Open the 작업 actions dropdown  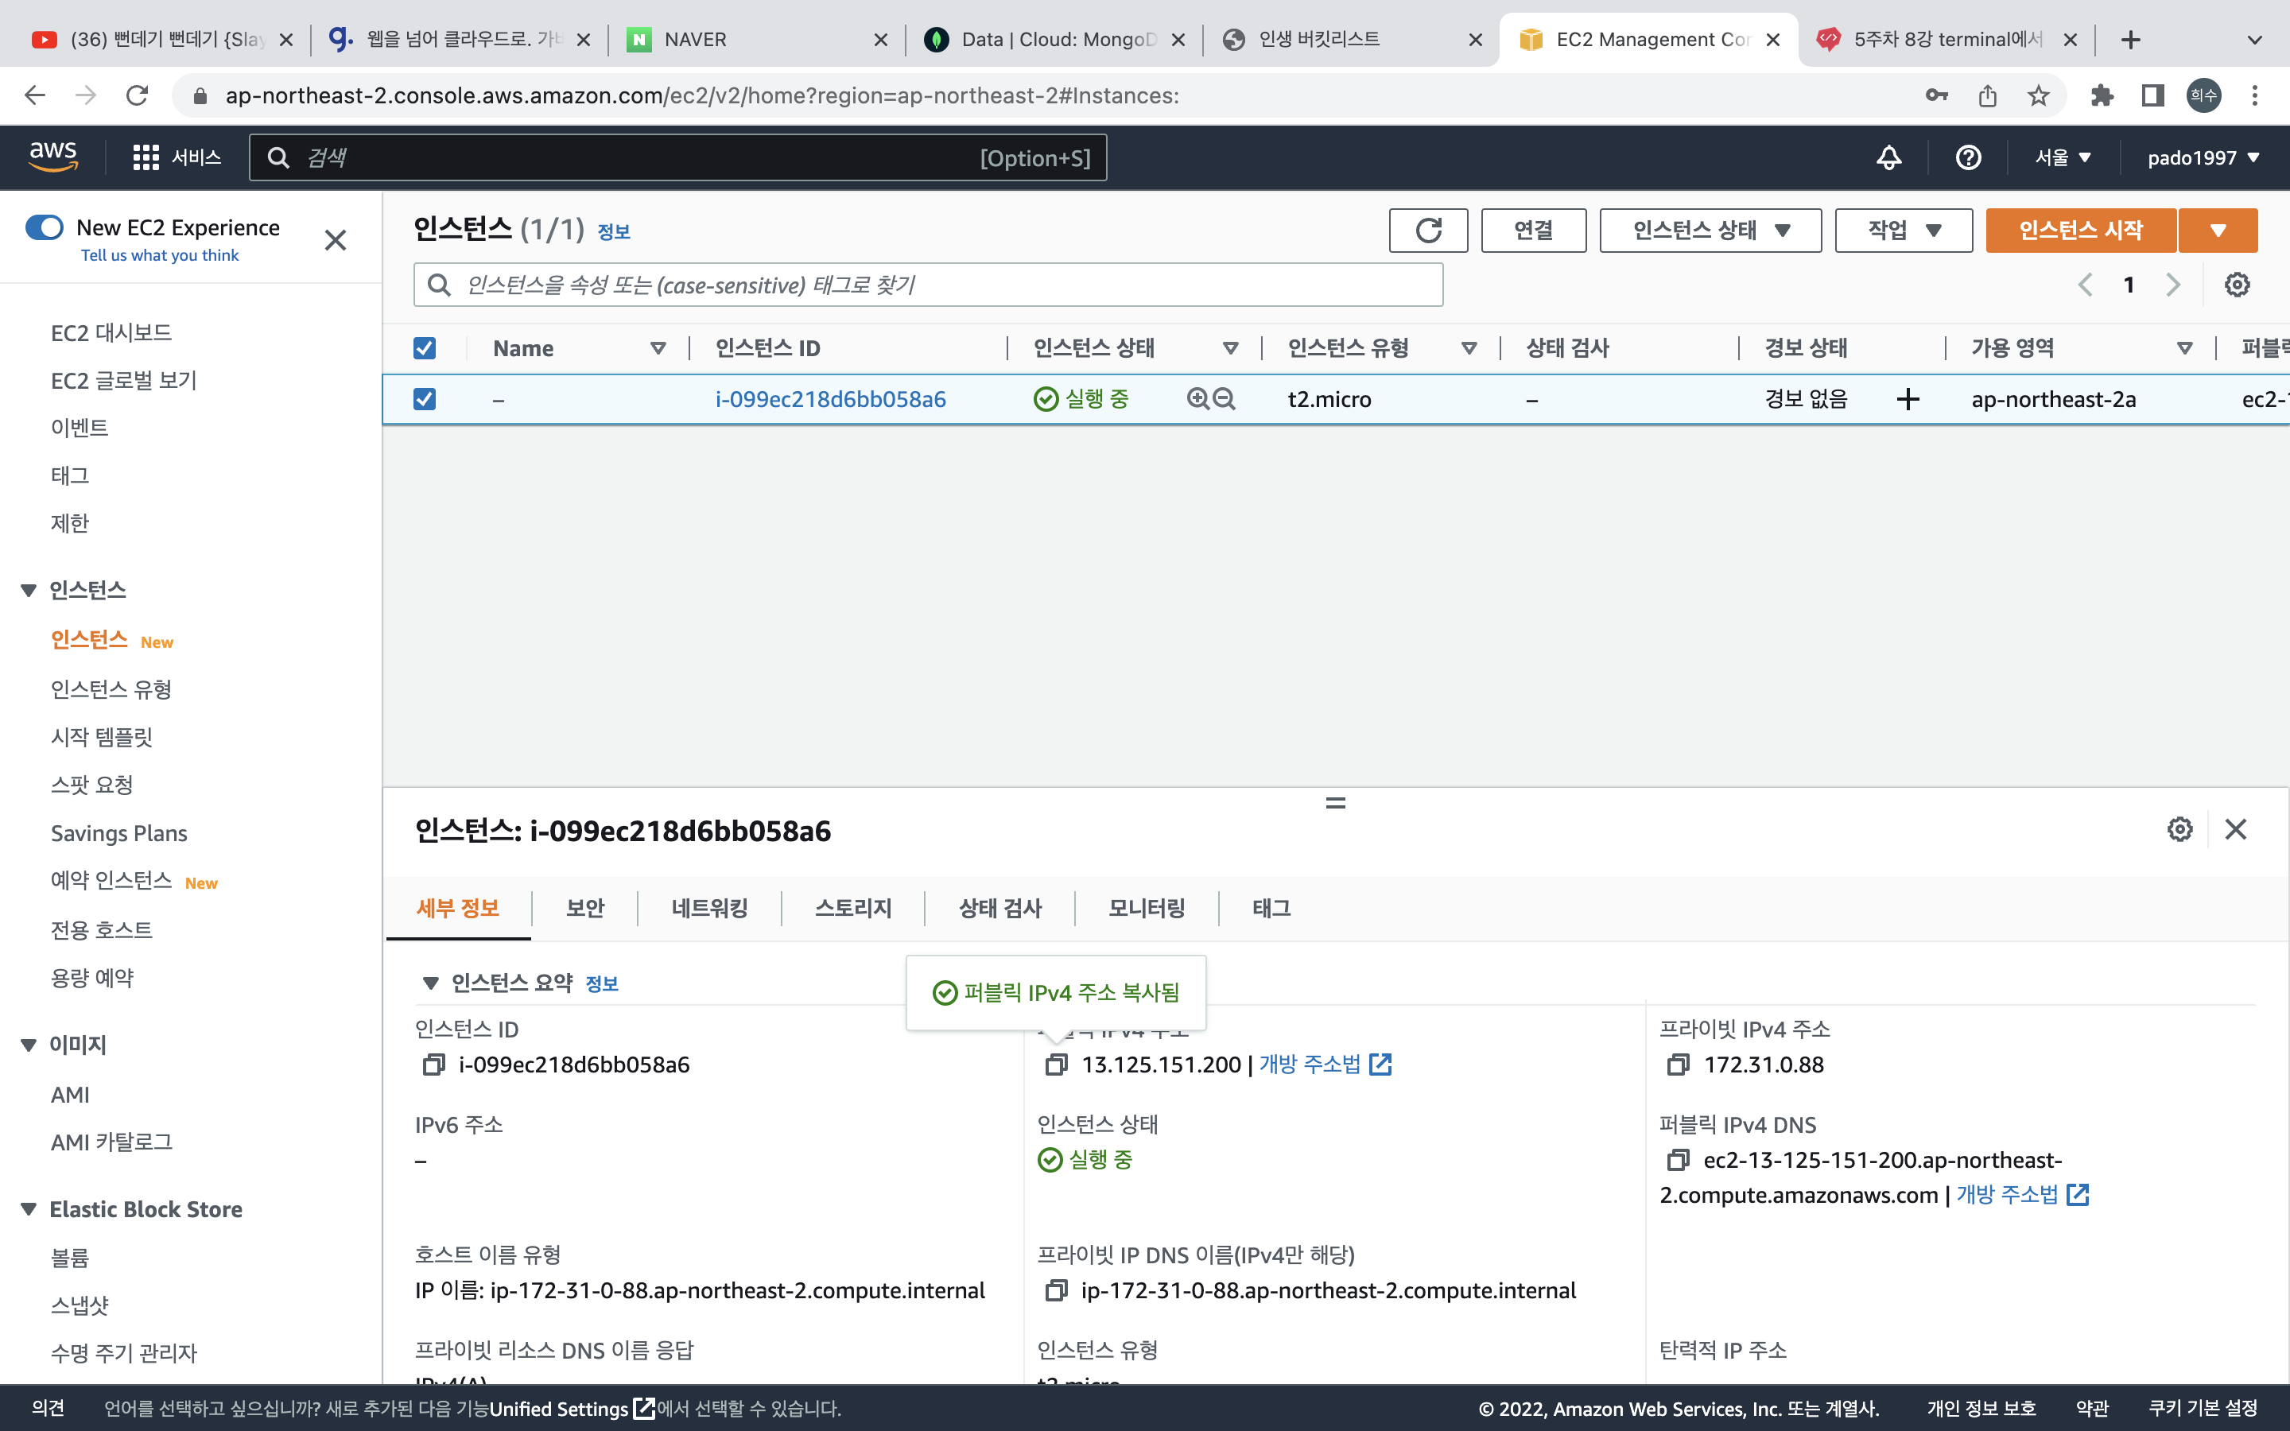pos(1903,230)
